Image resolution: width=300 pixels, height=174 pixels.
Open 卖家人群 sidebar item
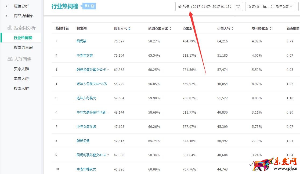click(x=21, y=79)
